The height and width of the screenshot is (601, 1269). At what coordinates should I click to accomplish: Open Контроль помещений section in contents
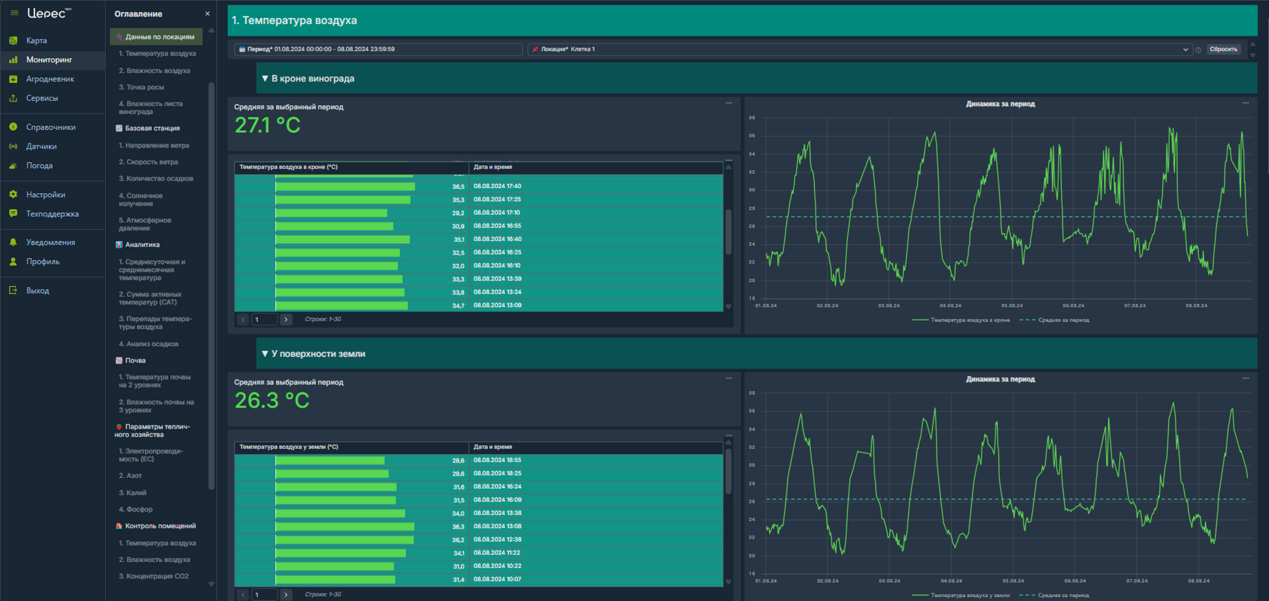coord(160,526)
